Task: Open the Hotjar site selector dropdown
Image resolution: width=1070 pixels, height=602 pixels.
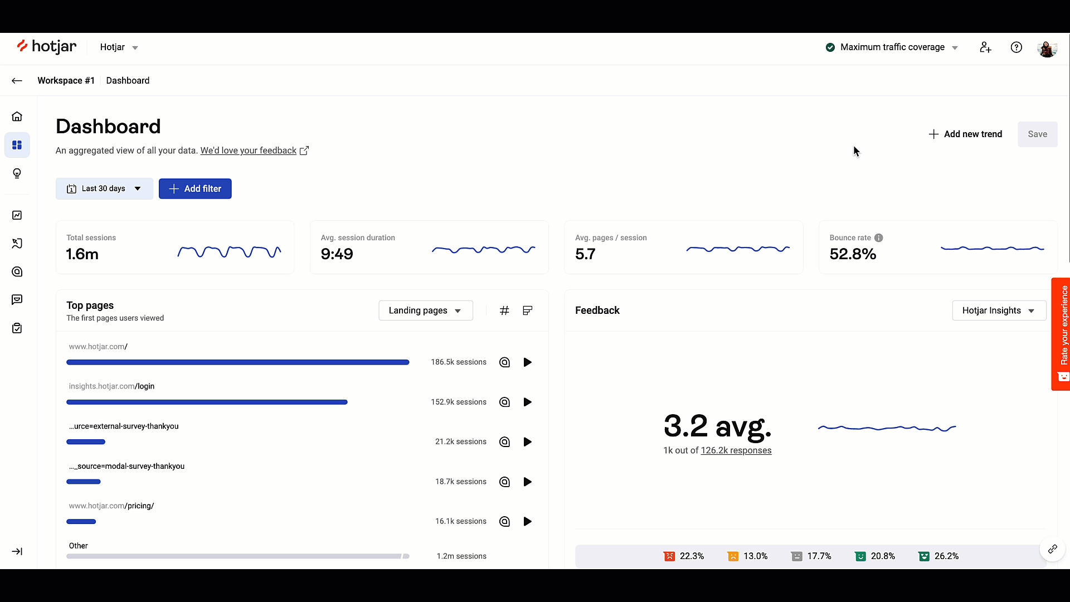Action: click(119, 47)
